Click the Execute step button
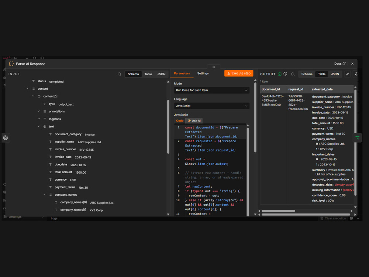 pos(239,73)
